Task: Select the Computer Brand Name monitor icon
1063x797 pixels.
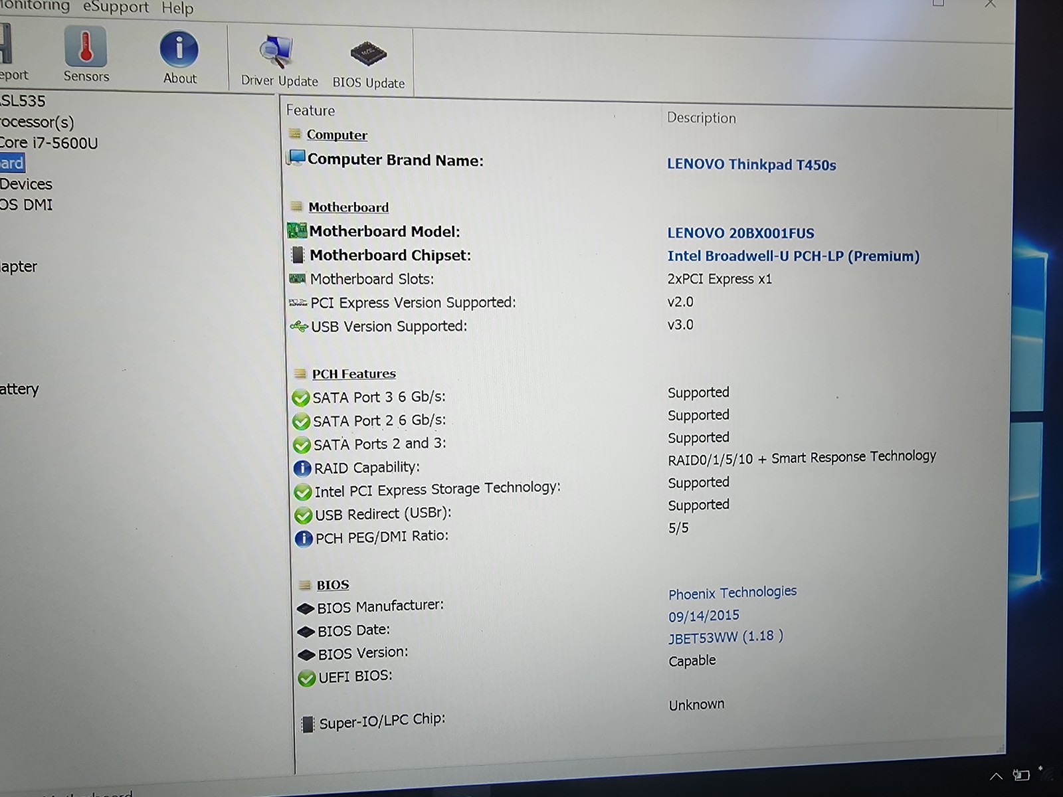Action: (x=296, y=158)
